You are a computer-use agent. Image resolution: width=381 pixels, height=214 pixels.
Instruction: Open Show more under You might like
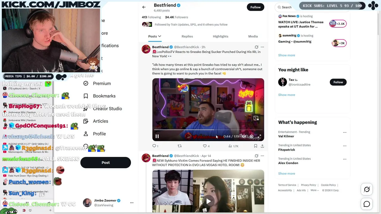tap(287, 95)
